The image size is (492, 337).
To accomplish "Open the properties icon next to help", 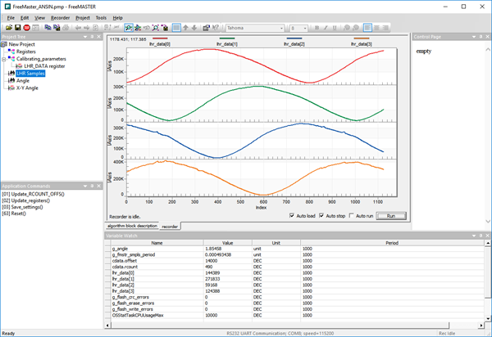I will pyautogui.click(x=206, y=28).
